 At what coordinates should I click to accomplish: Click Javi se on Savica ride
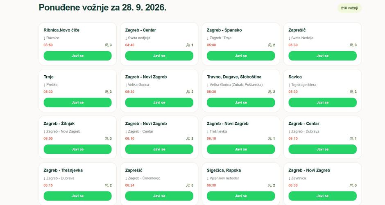pos(322,102)
